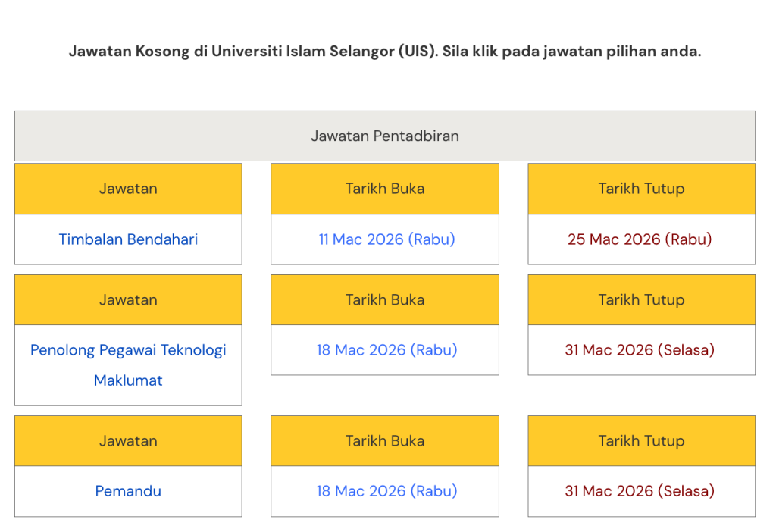Image resolution: width=776 pixels, height=532 pixels.
Task: Click the Jawatan Kosong di UIS heading text
Action: point(385,52)
